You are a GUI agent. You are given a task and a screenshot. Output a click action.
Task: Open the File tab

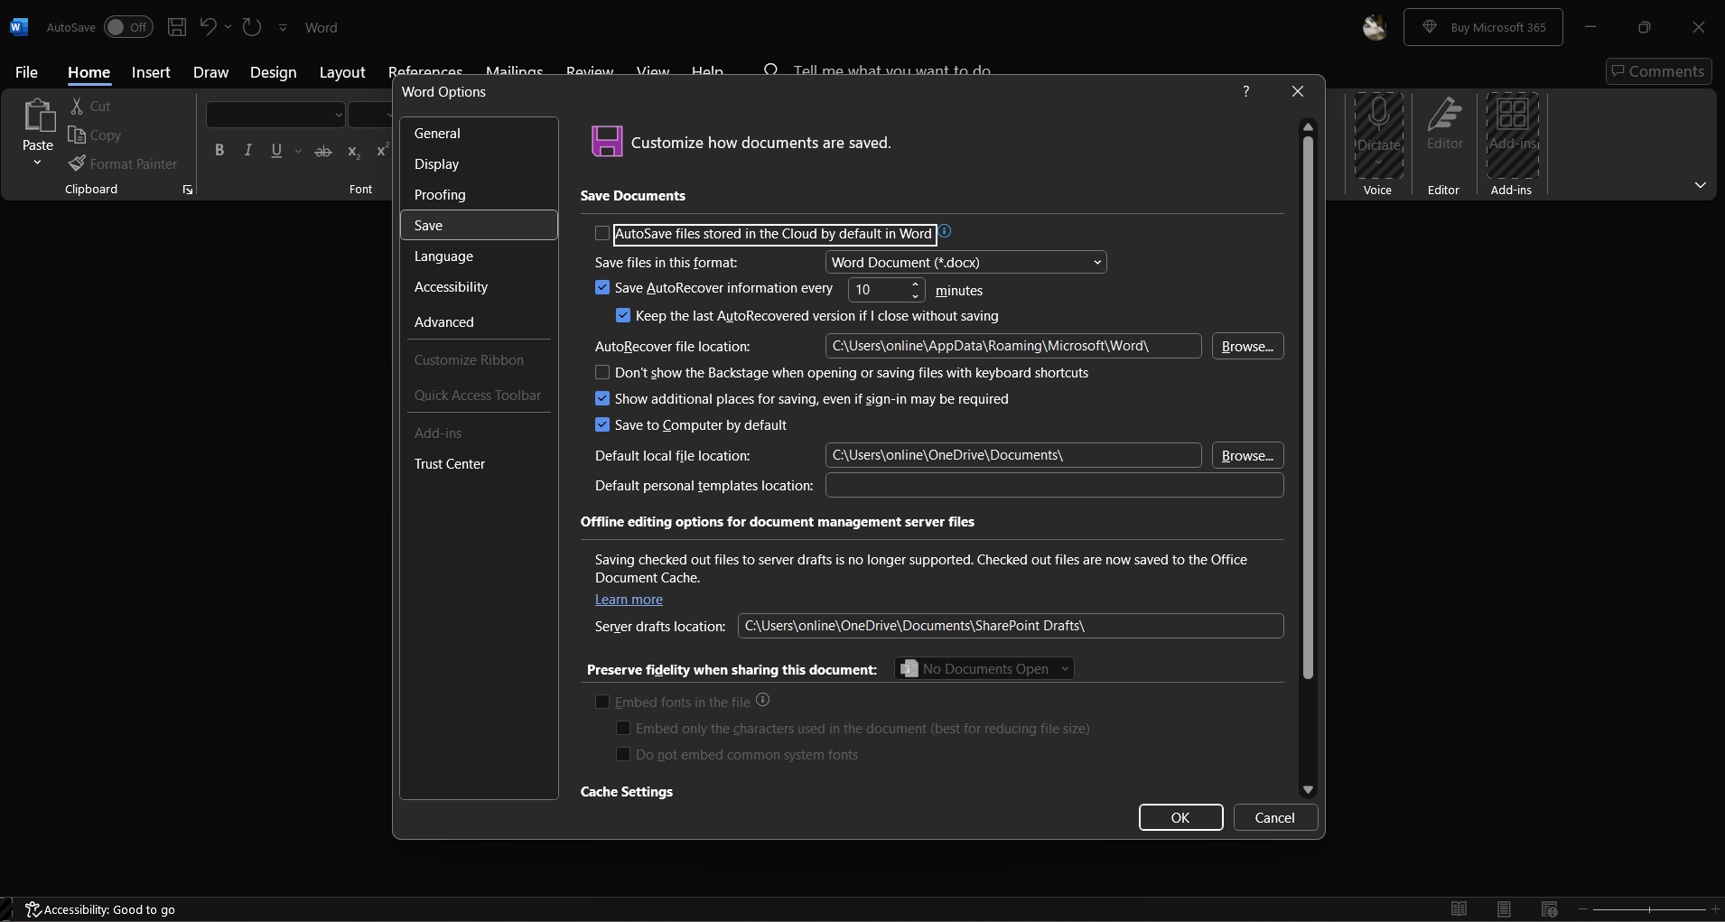26,72
